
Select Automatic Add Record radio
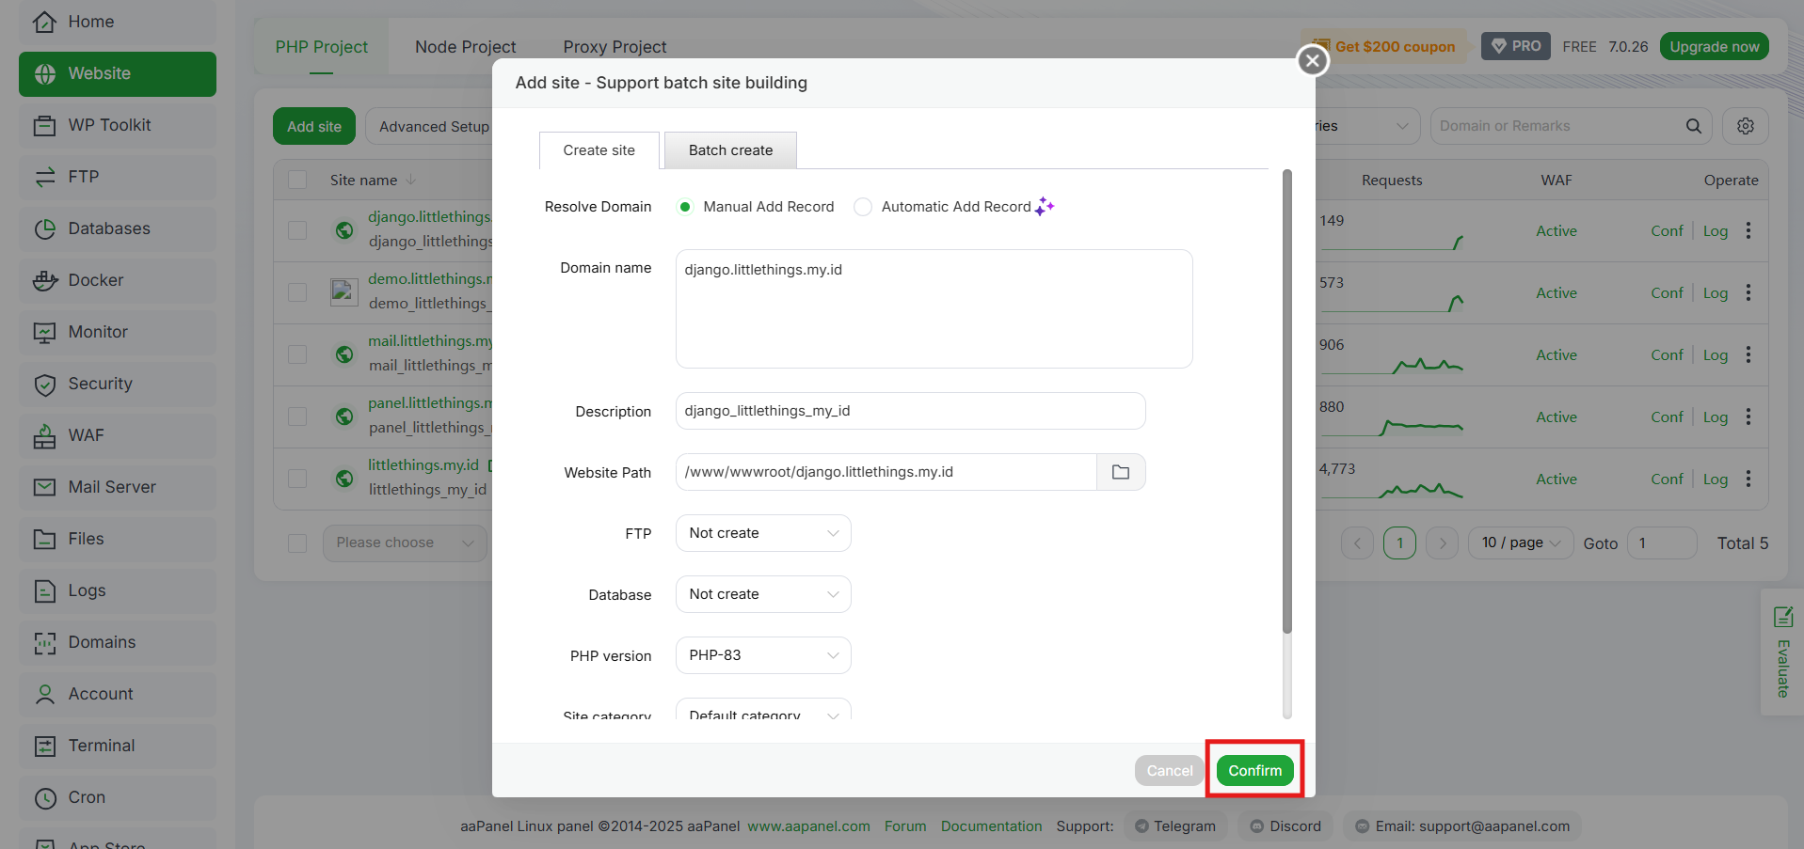point(862,207)
